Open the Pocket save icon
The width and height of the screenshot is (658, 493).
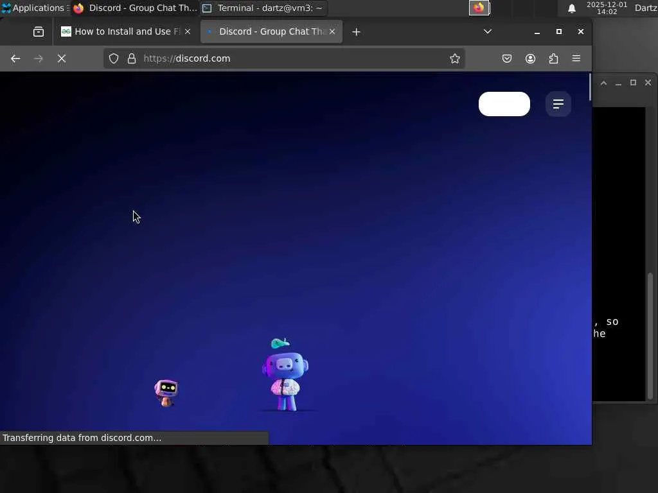(x=507, y=58)
